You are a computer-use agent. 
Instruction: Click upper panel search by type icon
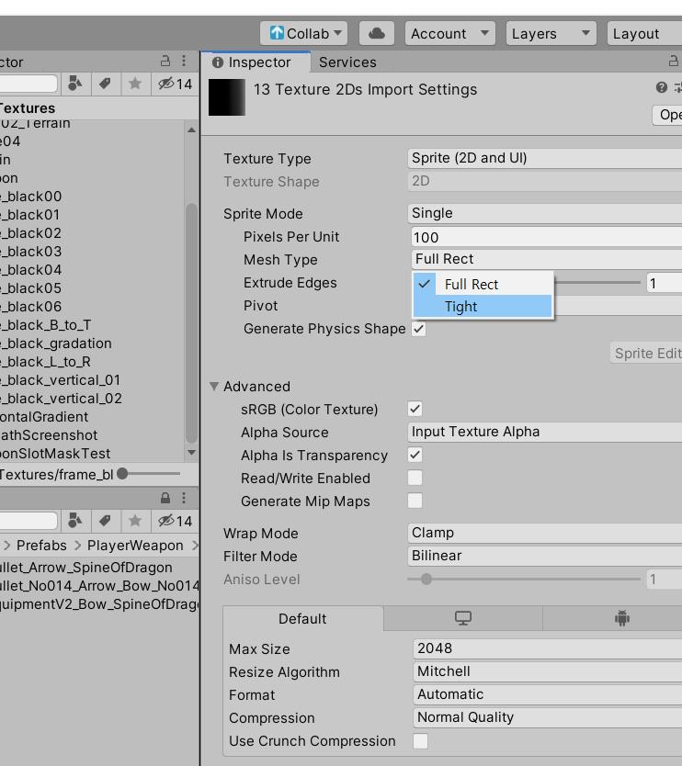pos(74,84)
